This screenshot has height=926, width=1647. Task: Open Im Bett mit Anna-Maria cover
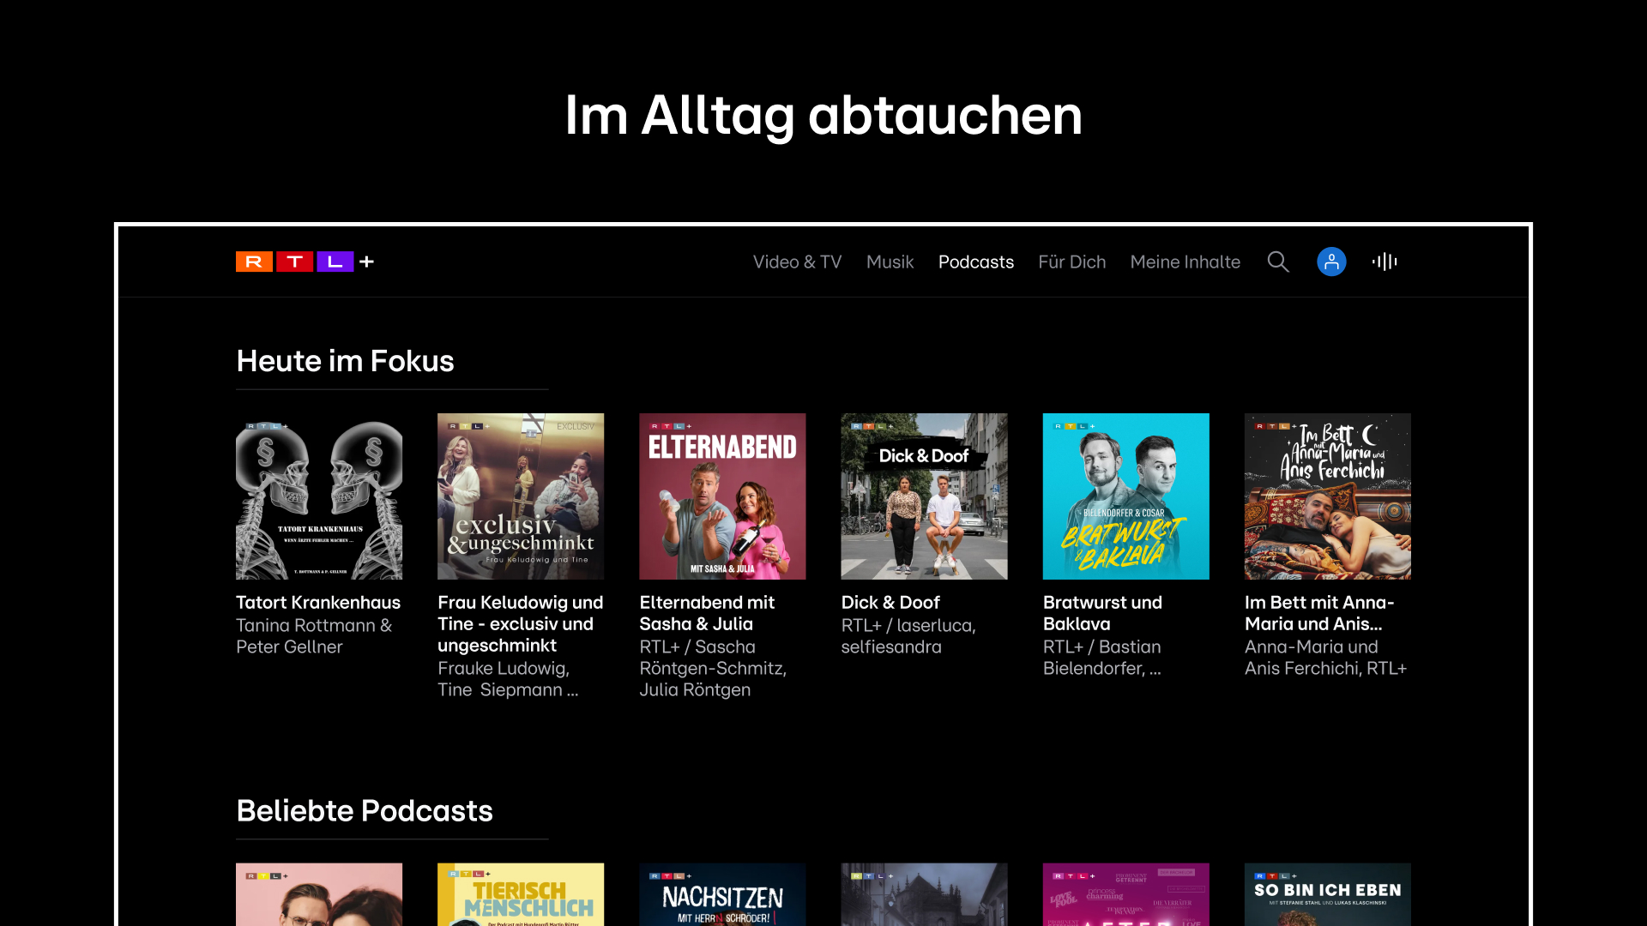1327,496
